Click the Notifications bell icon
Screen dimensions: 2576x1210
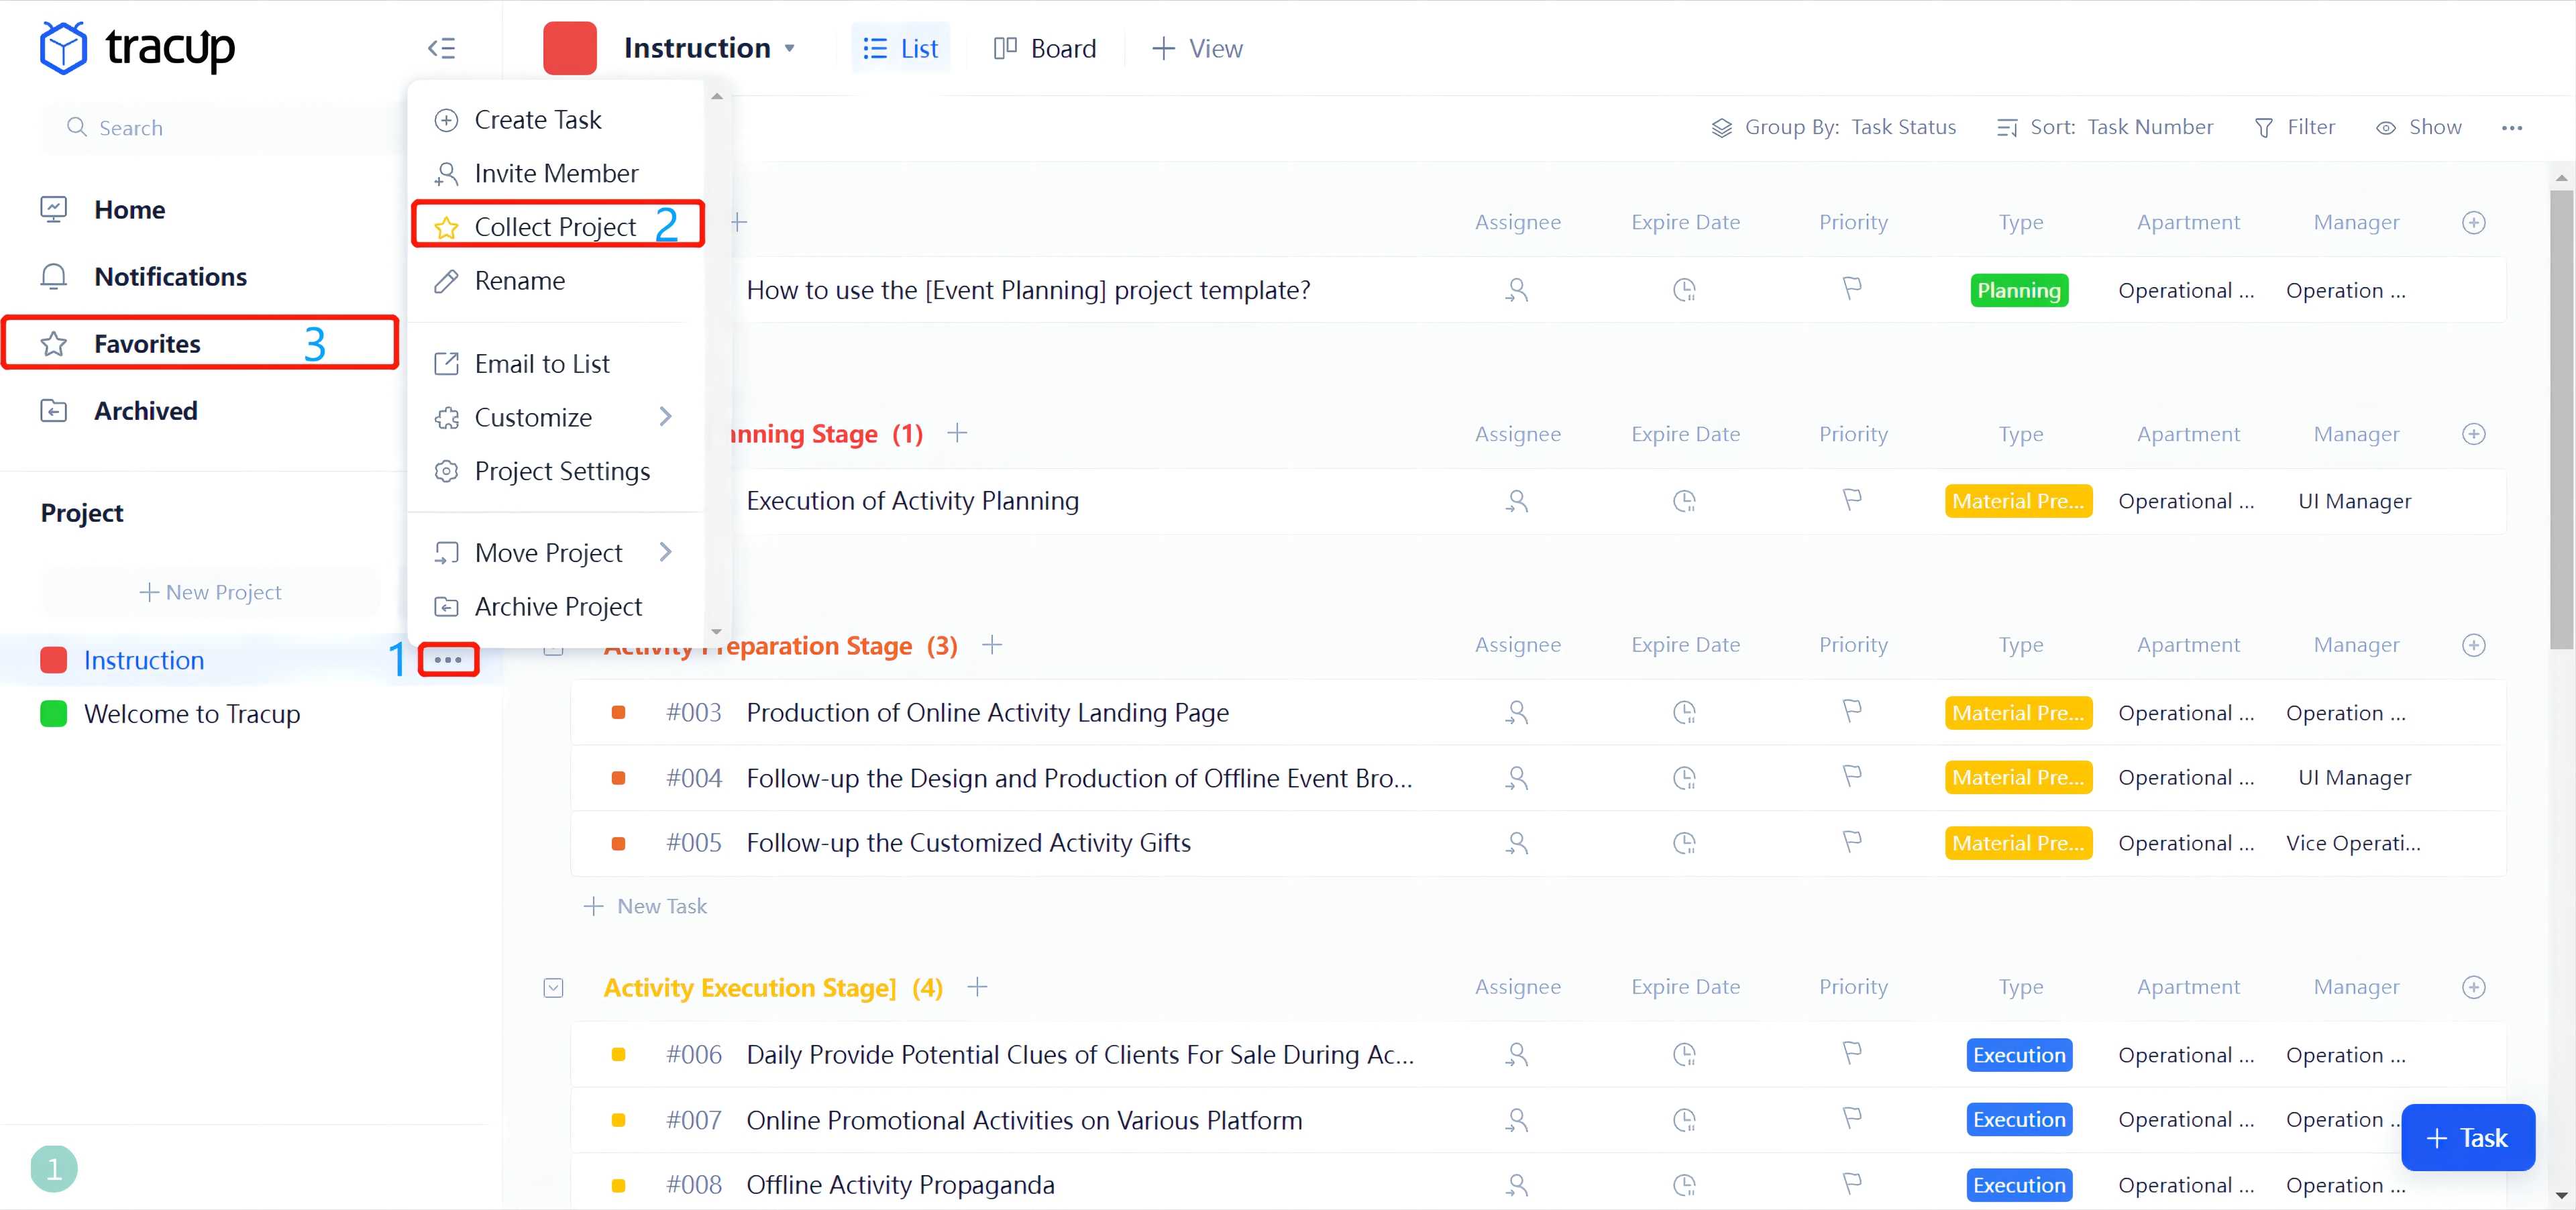[x=53, y=277]
